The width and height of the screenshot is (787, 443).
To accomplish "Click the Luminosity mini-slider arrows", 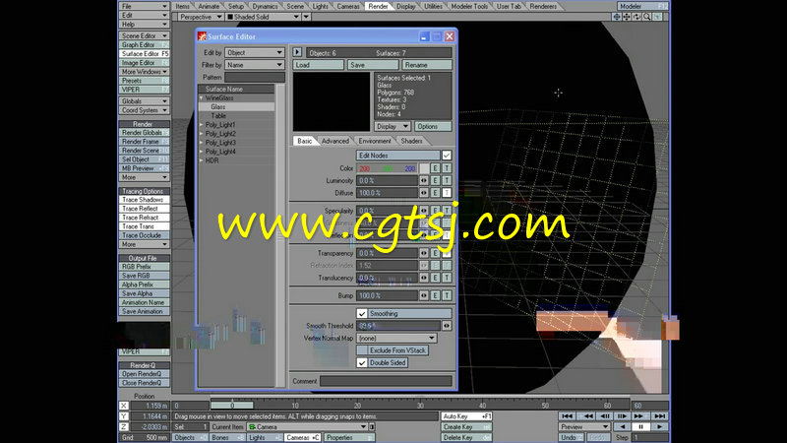I will click(424, 180).
